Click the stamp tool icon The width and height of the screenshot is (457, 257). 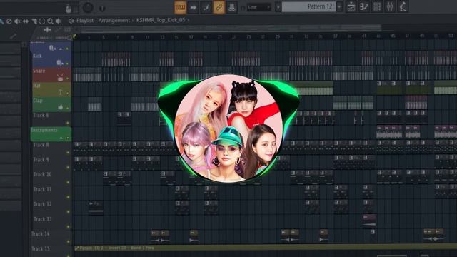[231, 8]
